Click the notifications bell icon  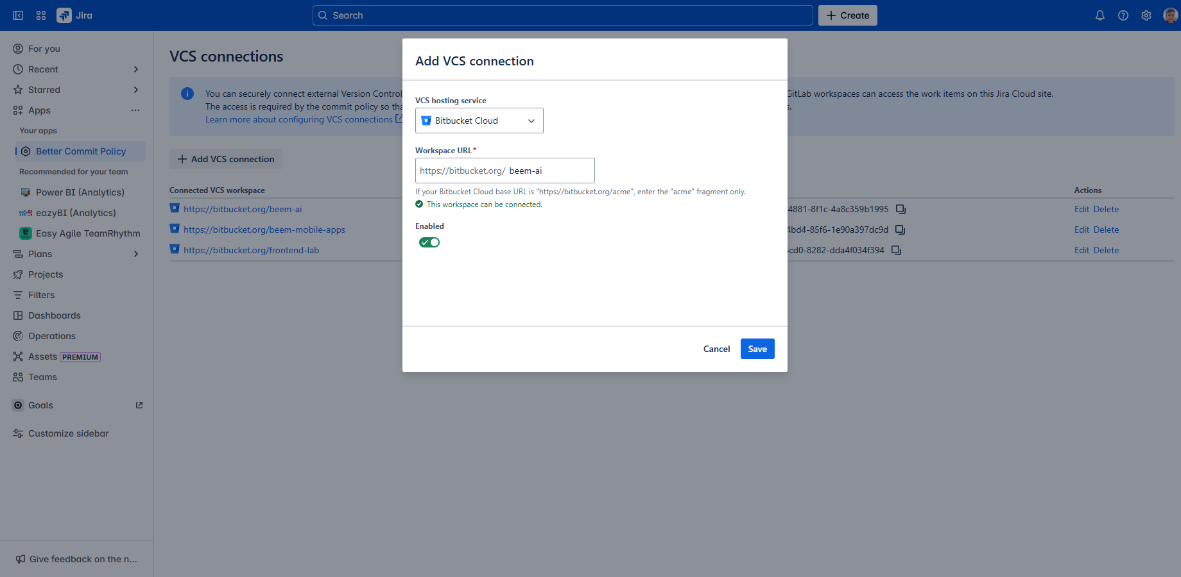1100,15
